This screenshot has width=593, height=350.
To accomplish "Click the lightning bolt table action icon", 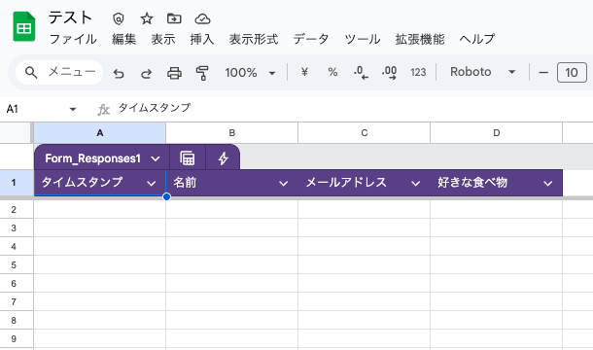I will coord(224,158).
